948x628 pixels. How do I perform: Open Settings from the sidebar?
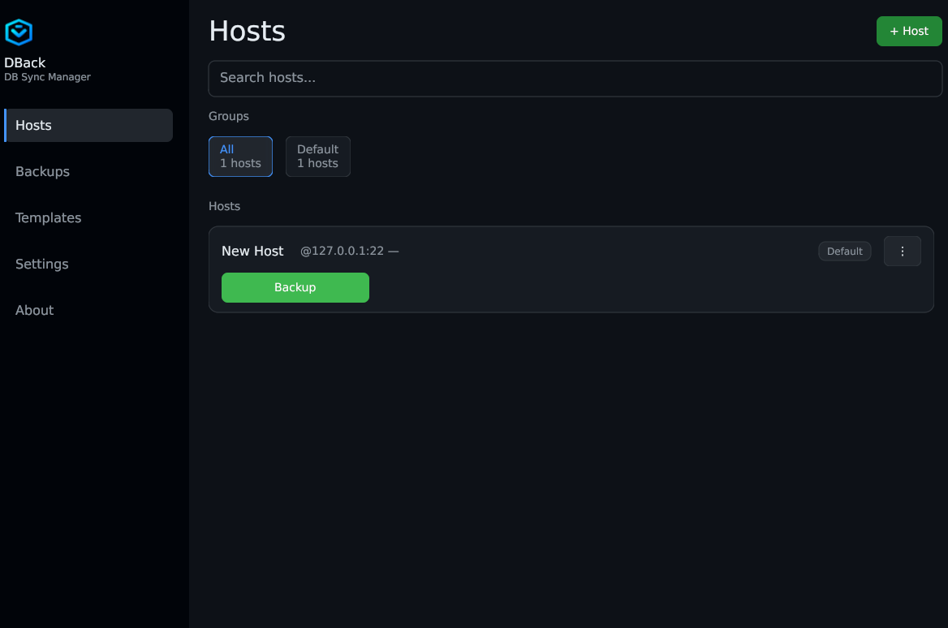[88, 265]
